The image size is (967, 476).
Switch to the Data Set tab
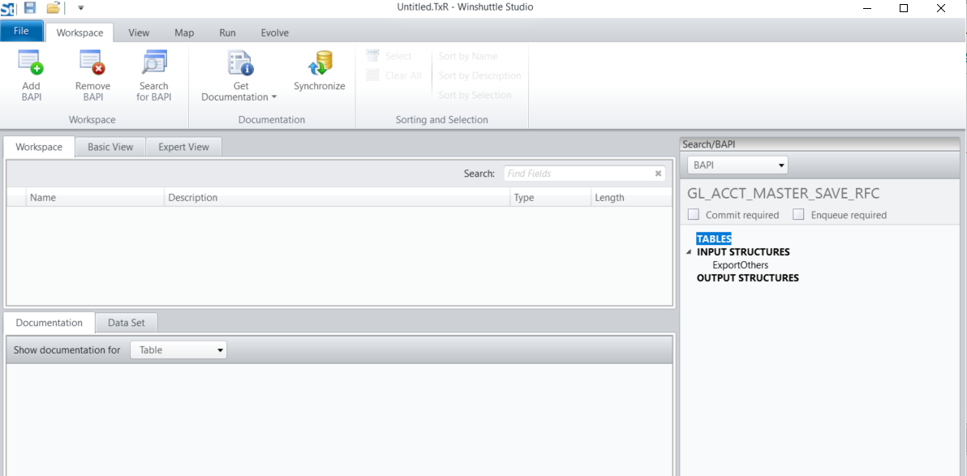point(127,323)
